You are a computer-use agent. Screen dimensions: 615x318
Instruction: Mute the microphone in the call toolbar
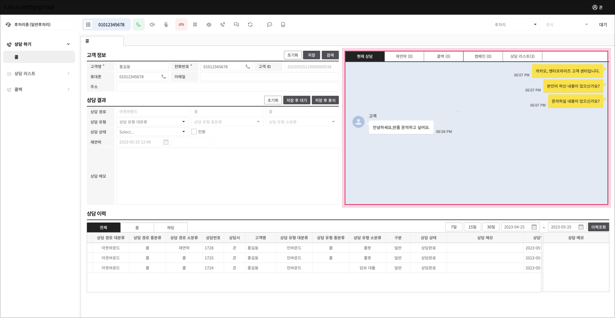click(x=166, y=25)
